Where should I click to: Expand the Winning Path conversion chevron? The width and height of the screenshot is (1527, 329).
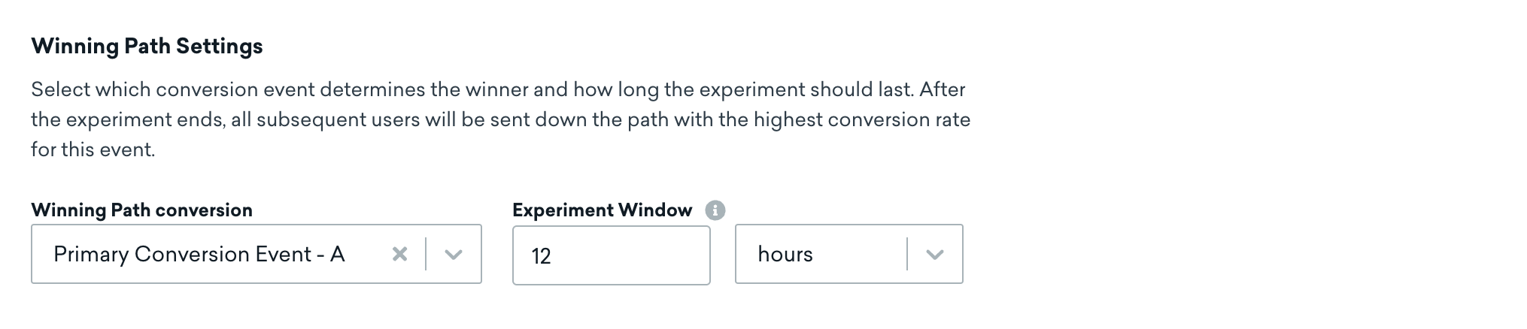coord(453,255)
